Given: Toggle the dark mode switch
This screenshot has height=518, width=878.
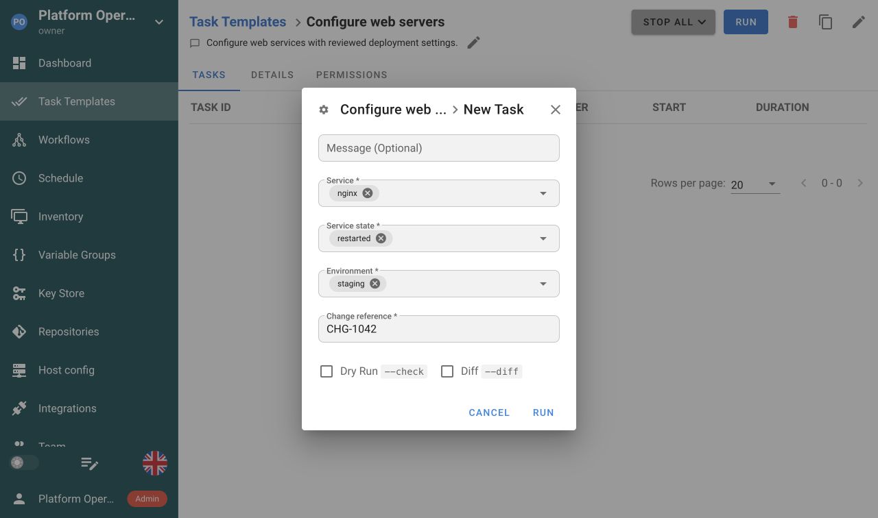Looking at the screenshot, I should click(24, 463).
